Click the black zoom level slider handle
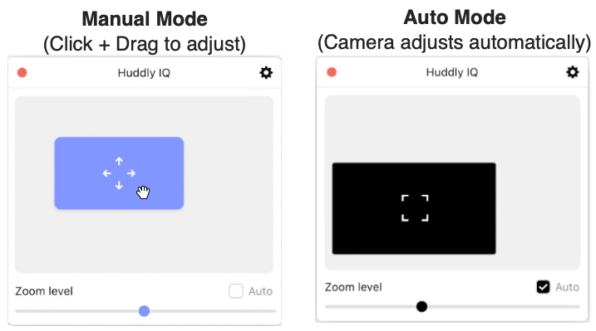596x331 pixels. (421, 306)
